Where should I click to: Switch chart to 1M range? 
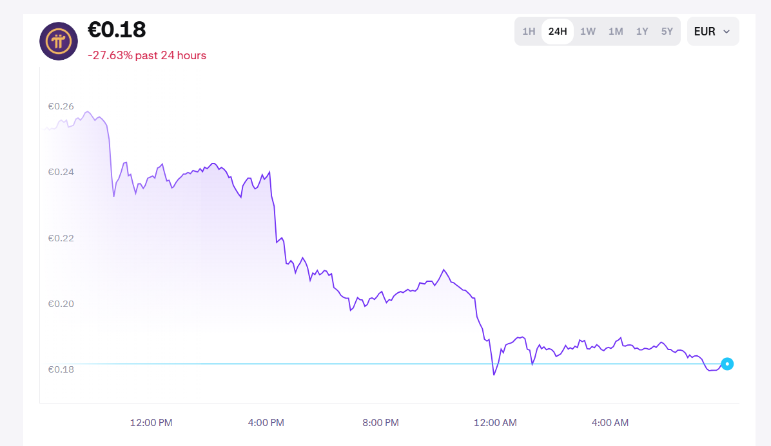616,32
